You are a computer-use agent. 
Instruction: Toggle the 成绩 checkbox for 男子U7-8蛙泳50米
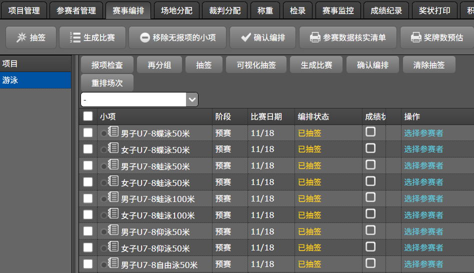(370, 165)
